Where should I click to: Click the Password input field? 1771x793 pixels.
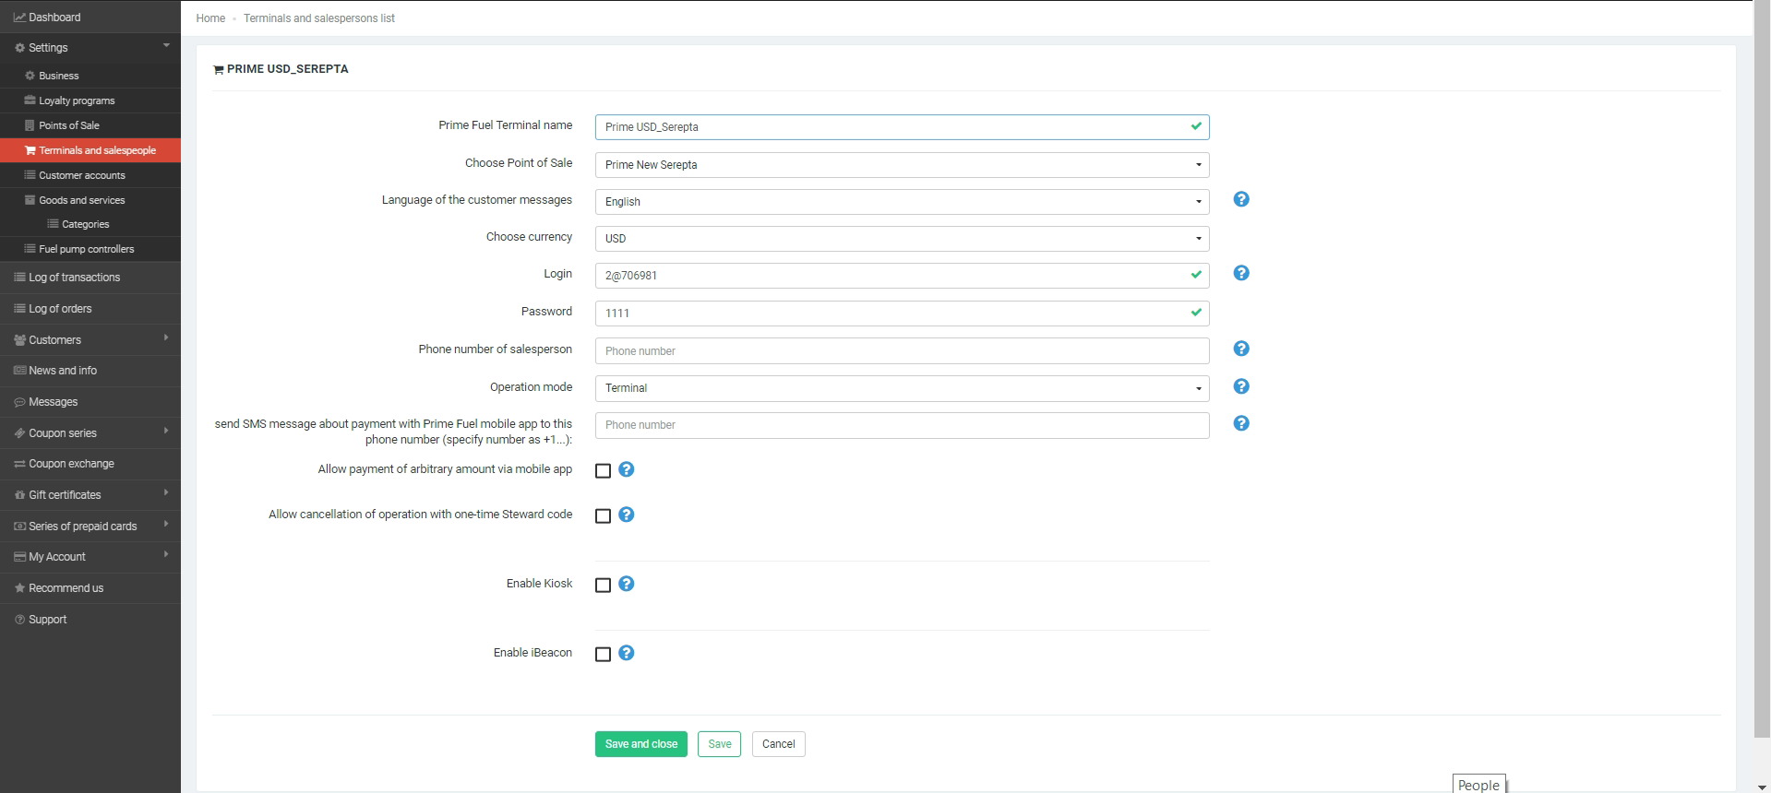[902, 314]
